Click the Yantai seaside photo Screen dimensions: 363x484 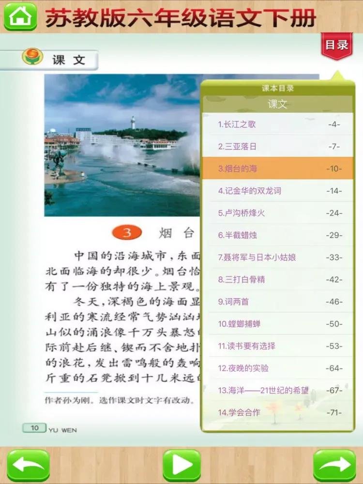pyautogui.click(x=122, y=145)
